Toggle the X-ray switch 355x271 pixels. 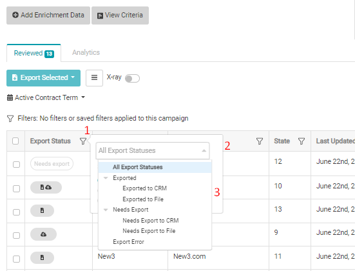point(132,79)
